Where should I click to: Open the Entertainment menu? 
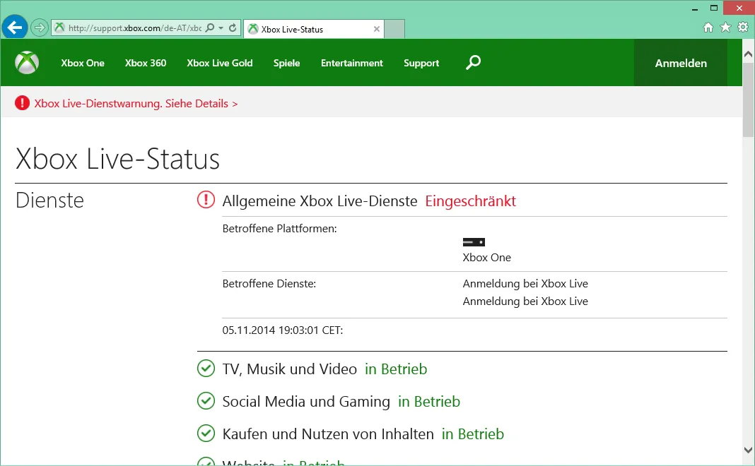click(x=352, y=63)
